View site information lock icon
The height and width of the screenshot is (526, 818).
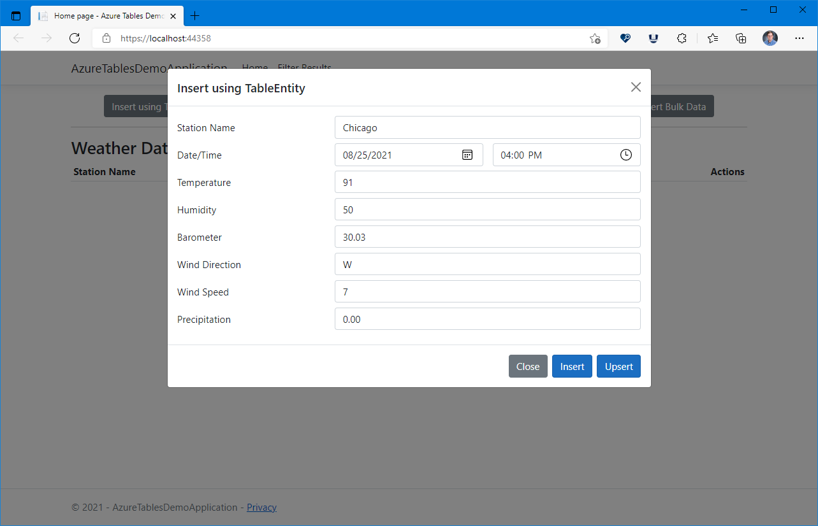106,38
